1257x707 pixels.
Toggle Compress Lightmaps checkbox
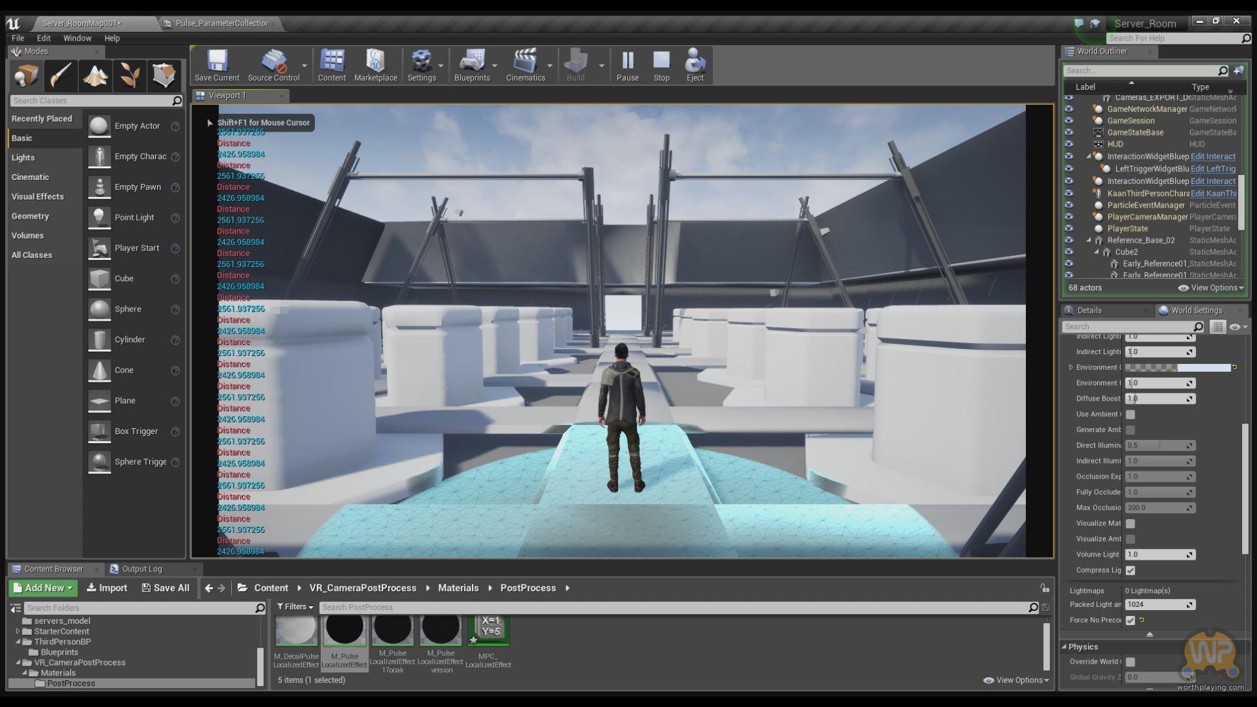[x=1131, y=570]
